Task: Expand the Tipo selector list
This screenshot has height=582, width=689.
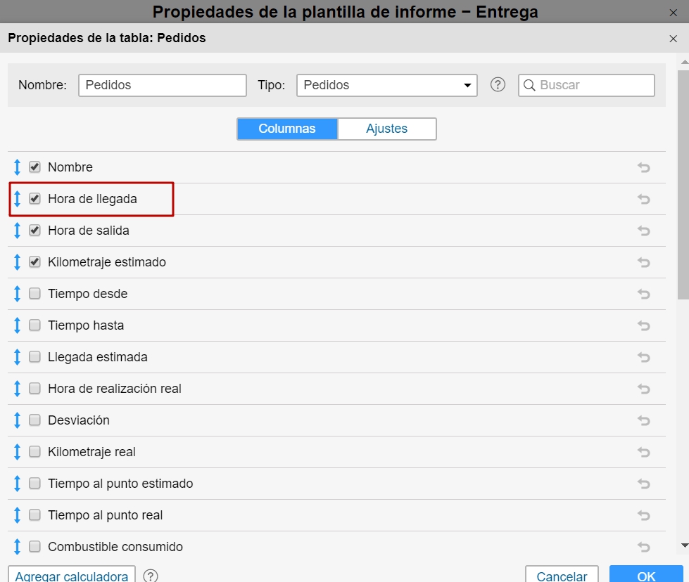Action: (x=467, y=84)
